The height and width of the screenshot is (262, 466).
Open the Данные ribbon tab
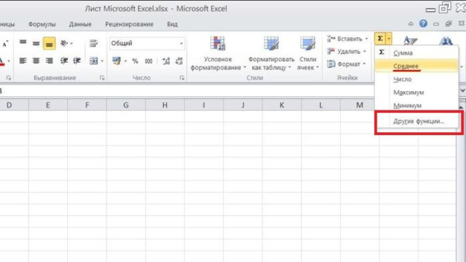point(81,25)
